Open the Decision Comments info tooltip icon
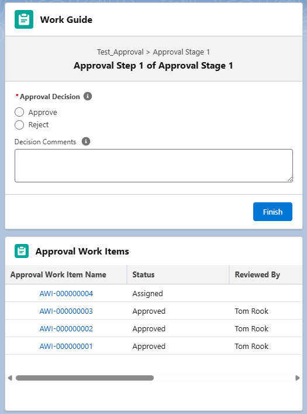The height and width of the screenshot is (414, 307). [x=86, y=141]
